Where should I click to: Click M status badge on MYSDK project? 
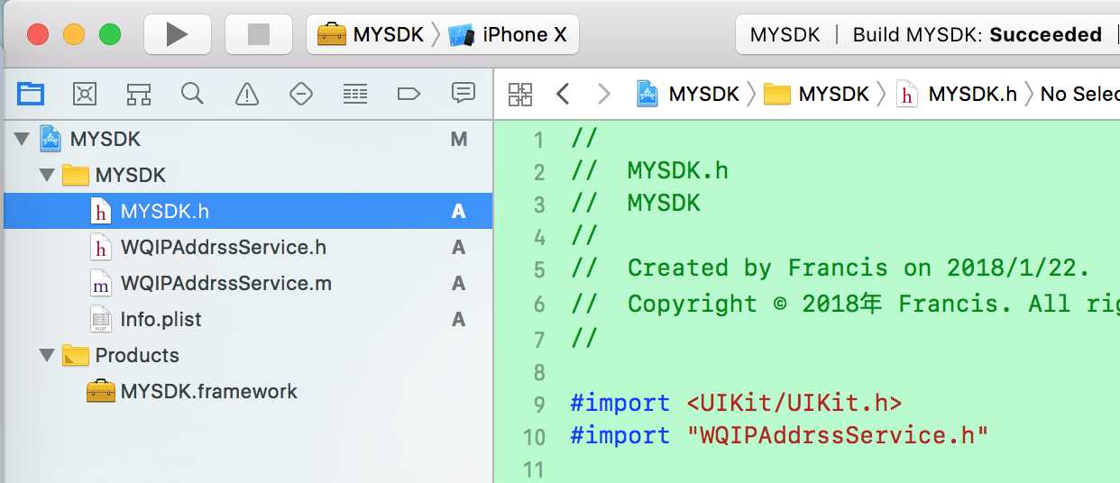(459, 139)
